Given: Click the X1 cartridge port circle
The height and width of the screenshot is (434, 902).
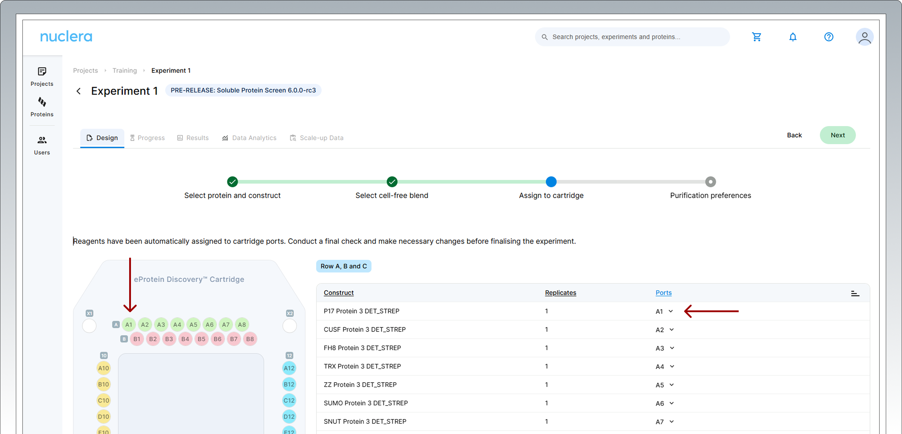Looking at the screenshot, I should (x=89, y=326).
